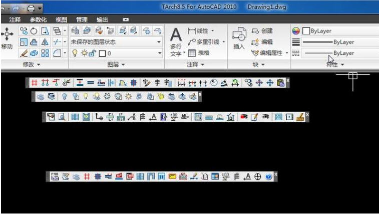379x214 pixels.
Task: Expand the Properties (特性) panel arrow
Action: 342,65
